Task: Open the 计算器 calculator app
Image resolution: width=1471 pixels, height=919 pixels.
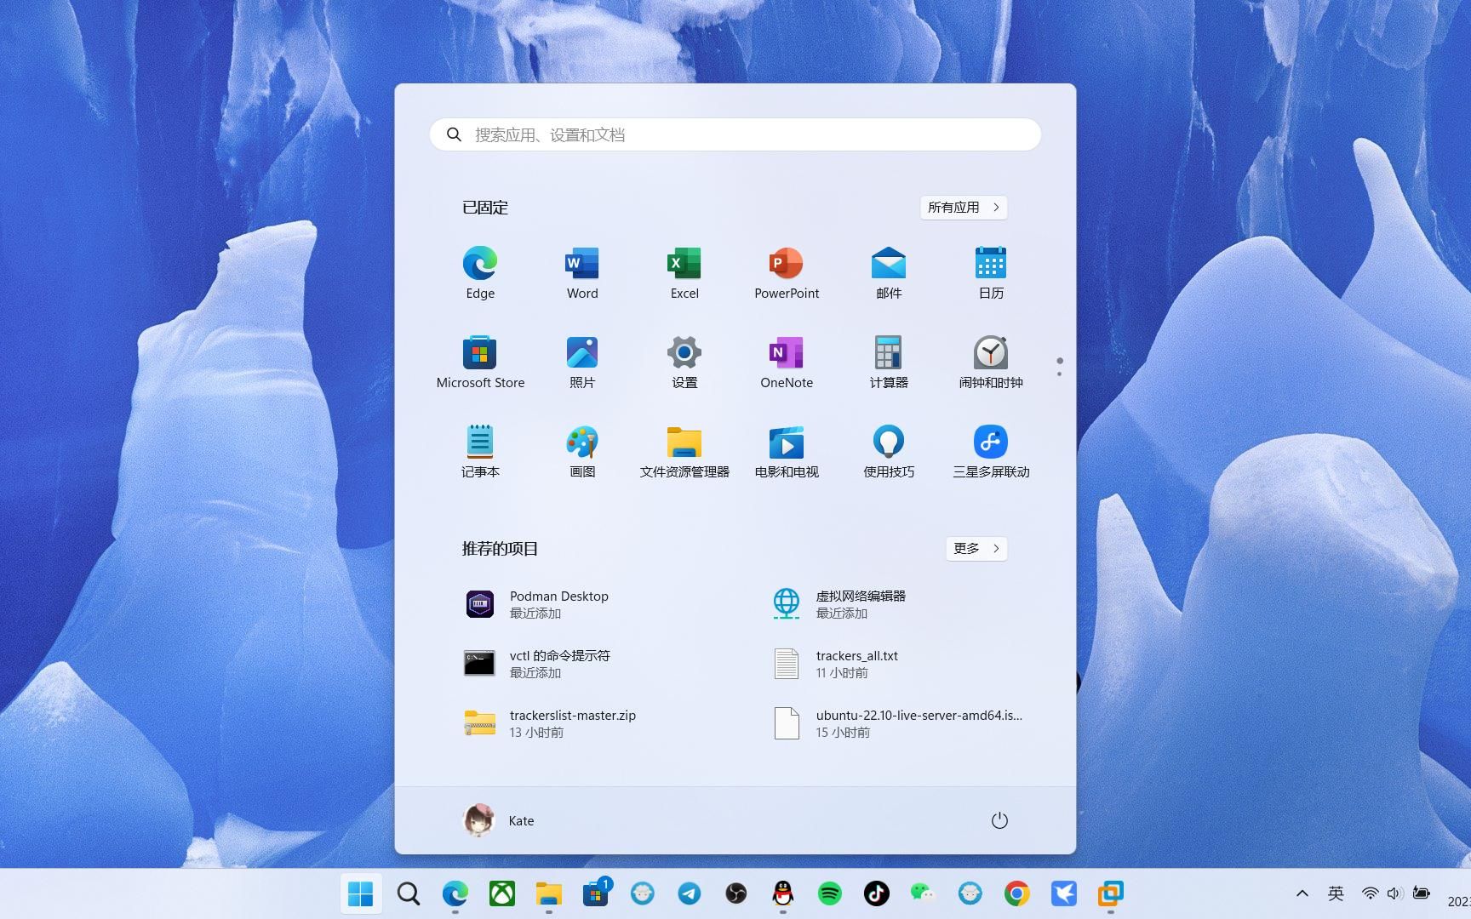Action: click(889, 362)
